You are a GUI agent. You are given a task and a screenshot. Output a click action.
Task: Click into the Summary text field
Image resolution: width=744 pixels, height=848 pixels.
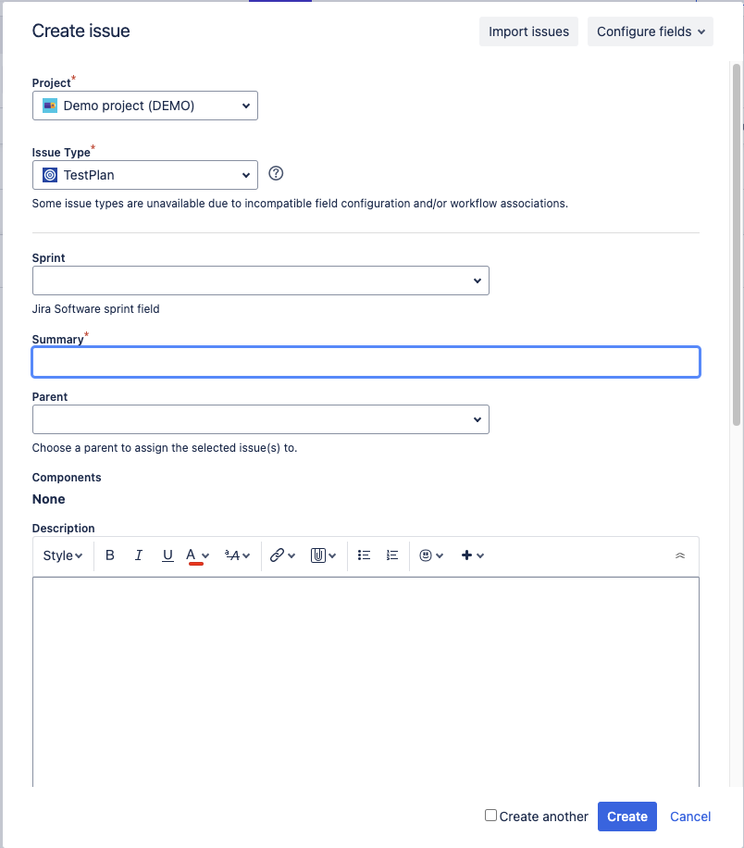pyautogui.click(x=366, y=362)
